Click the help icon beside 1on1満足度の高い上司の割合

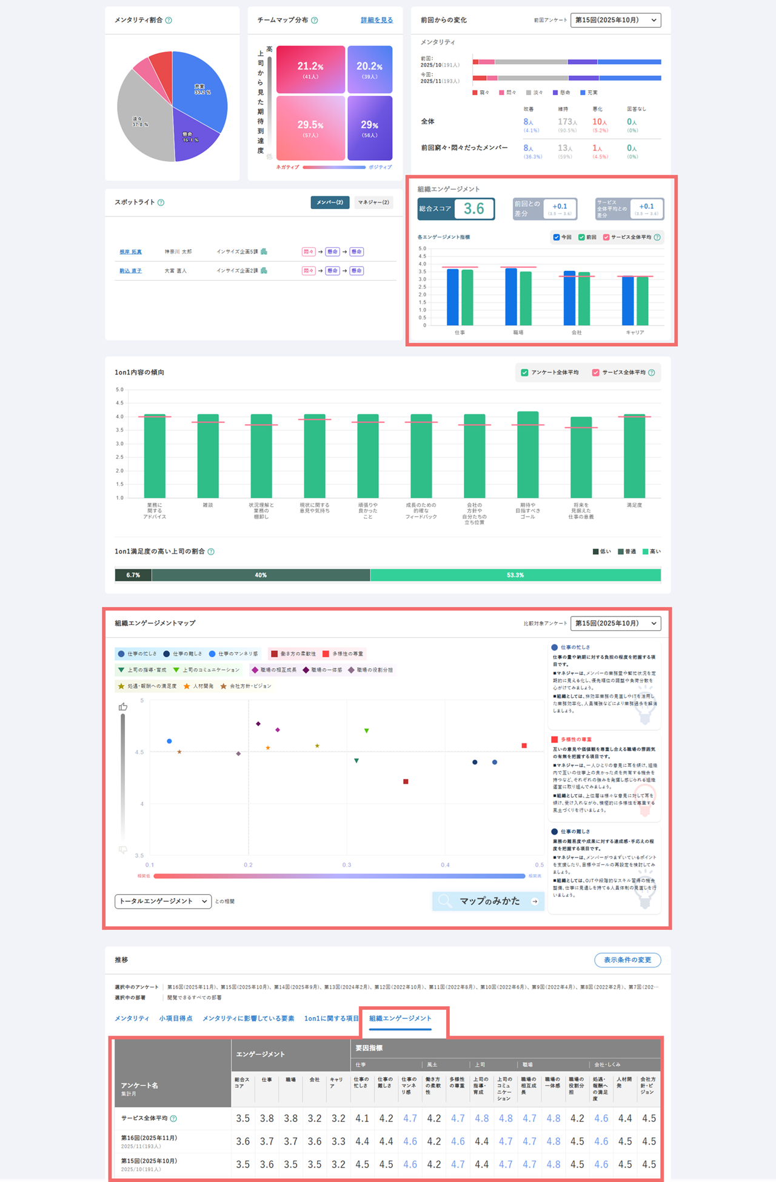(211, 552)
